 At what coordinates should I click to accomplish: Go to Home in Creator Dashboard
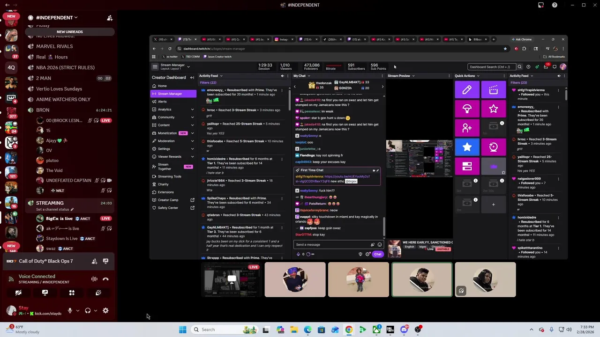[173, 86]
